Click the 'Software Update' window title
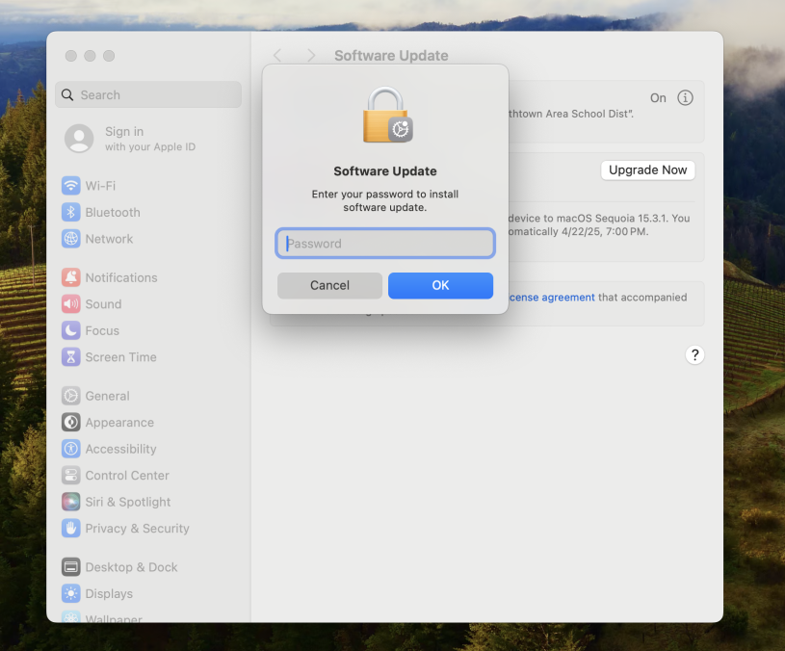The image size is (785, 651). click(x=391, y=56)
